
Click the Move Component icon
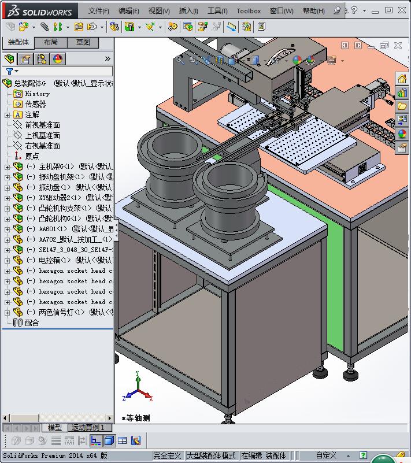coord(92,27)
